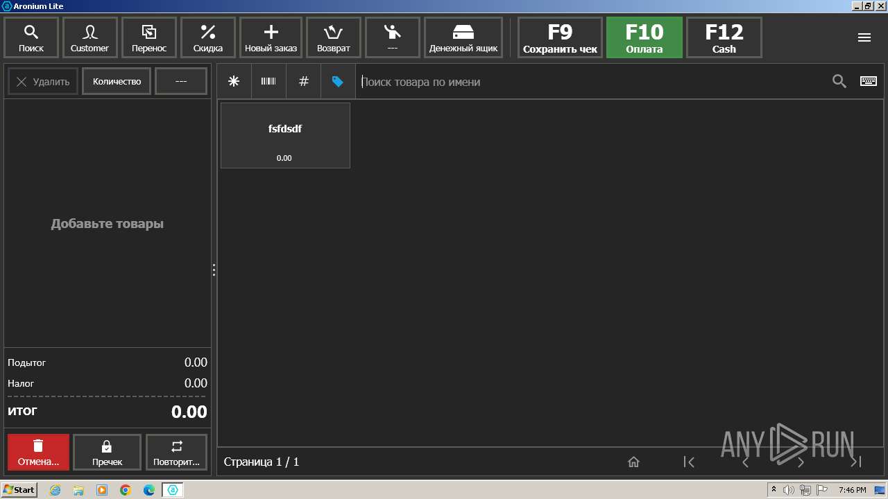
Task: Click the empty --- button beside Количество
Action: click(181, 81)
